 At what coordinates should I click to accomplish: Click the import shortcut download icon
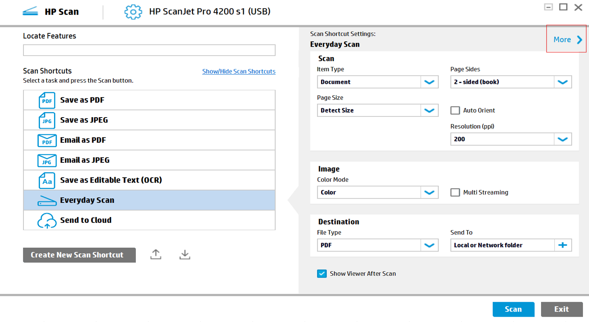tap(185, 254)
